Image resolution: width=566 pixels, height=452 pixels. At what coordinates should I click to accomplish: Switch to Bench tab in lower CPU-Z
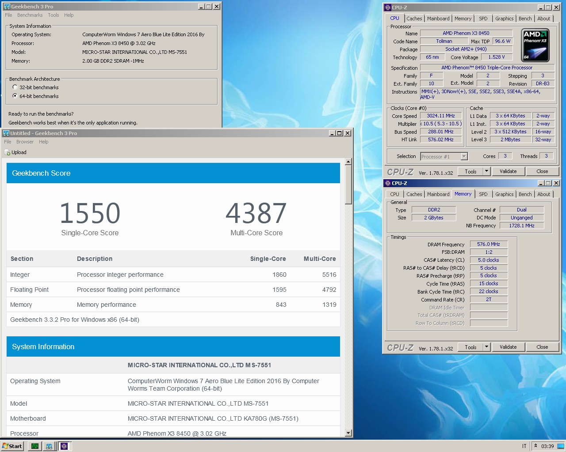(525, 194)
